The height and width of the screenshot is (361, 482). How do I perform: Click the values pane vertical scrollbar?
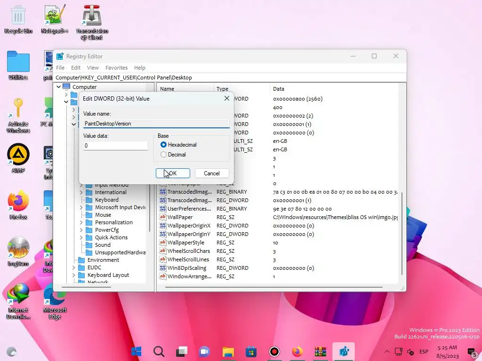click(402, 233)
